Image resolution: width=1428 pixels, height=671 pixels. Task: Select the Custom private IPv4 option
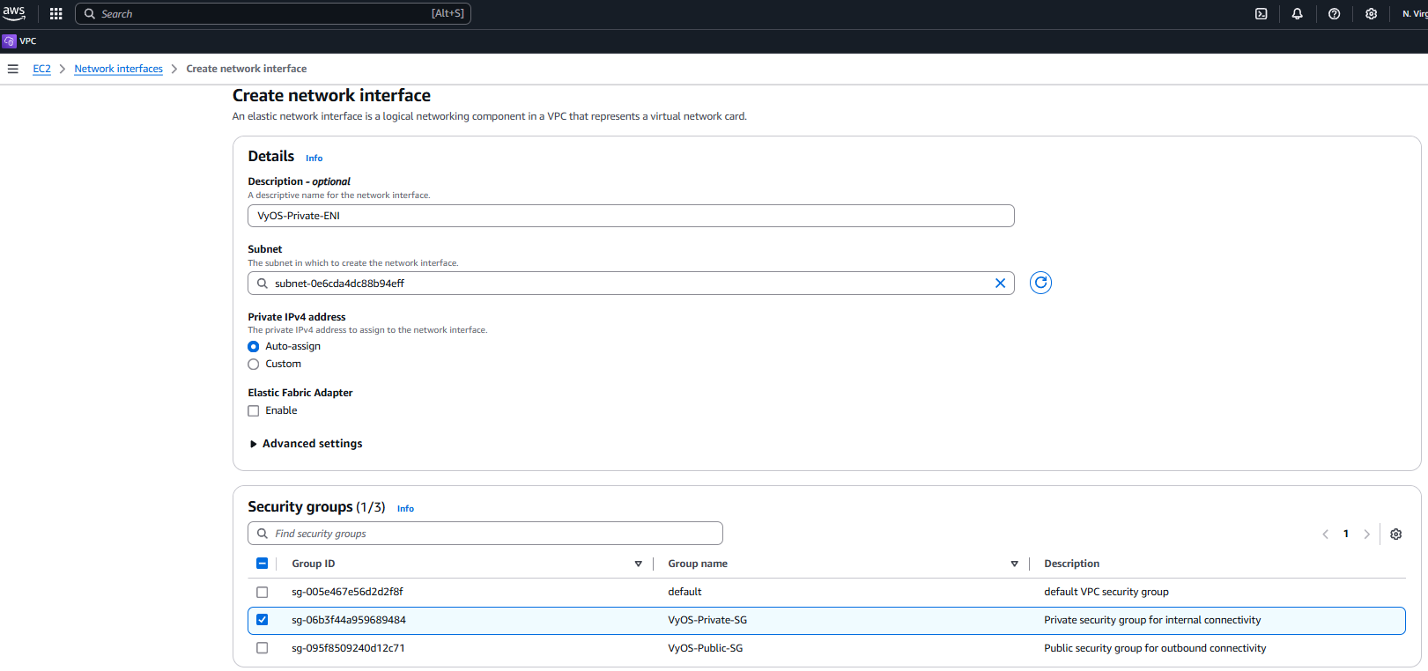(254, 365)
